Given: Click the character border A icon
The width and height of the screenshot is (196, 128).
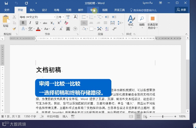Looking at the screenshot, I should [75, 17].
